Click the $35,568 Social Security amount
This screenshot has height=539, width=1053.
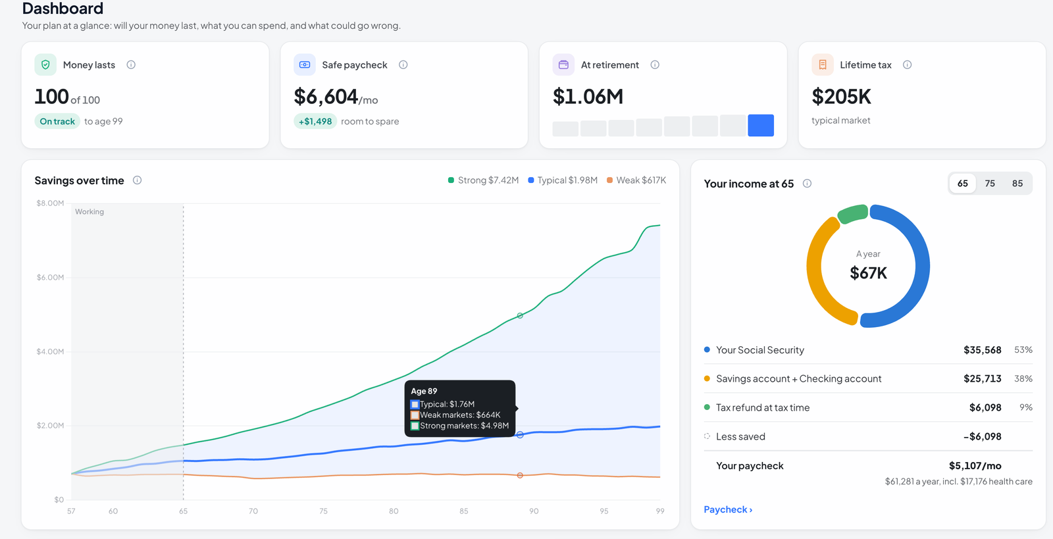tap(982, 350)
